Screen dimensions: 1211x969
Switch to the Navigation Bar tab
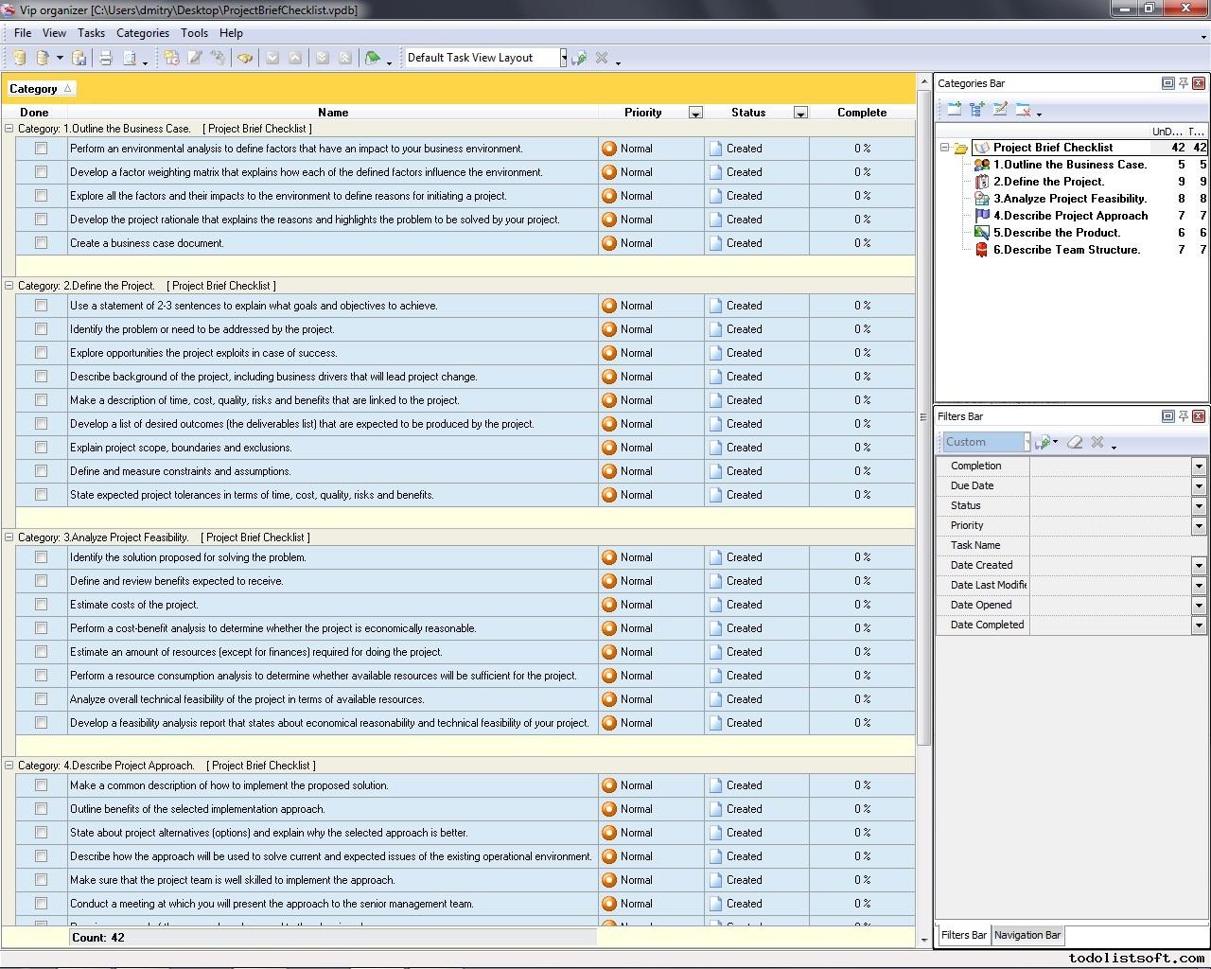[1027, 935]
